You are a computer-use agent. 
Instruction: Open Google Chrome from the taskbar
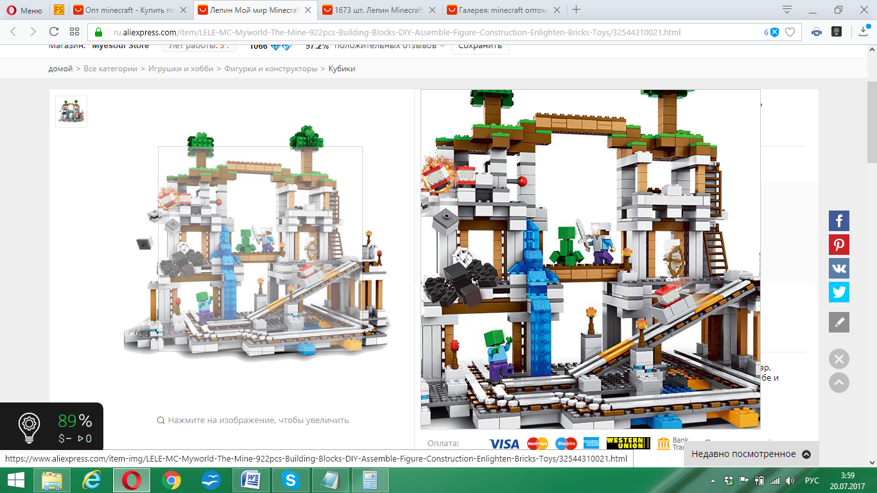(171, 480)
